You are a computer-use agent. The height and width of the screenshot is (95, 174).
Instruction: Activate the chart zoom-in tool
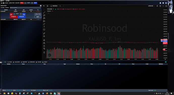(x=44, y=36)
